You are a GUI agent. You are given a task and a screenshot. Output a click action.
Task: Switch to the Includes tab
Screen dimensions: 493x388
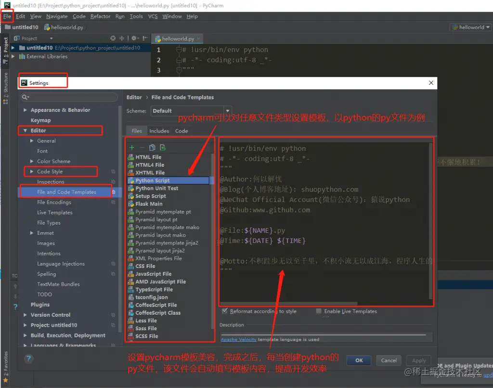coord(159,131)
